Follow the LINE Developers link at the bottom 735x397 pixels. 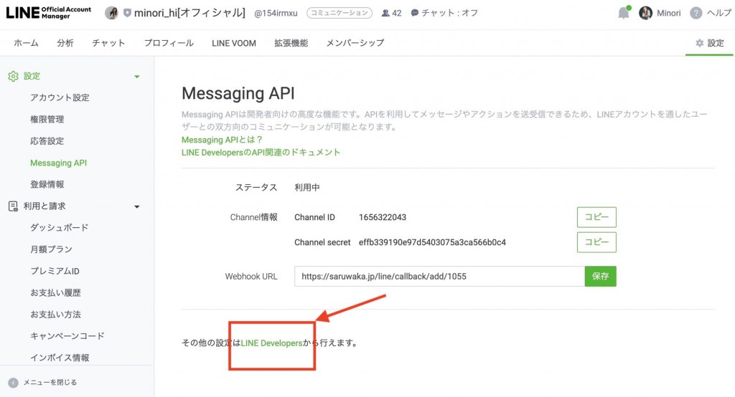[272, 343]
